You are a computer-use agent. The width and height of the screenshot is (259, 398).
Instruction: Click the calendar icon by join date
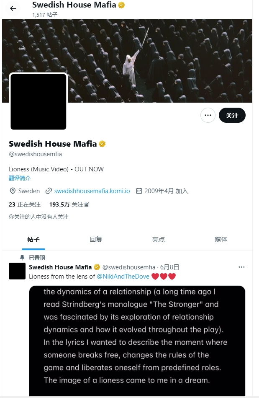(139, 191)
